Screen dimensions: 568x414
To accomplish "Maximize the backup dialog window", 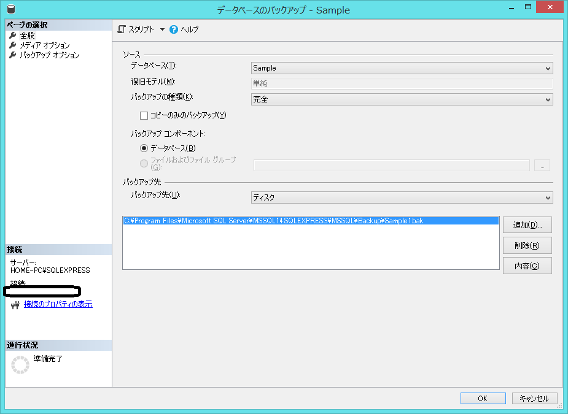I will tap(528, 7).
